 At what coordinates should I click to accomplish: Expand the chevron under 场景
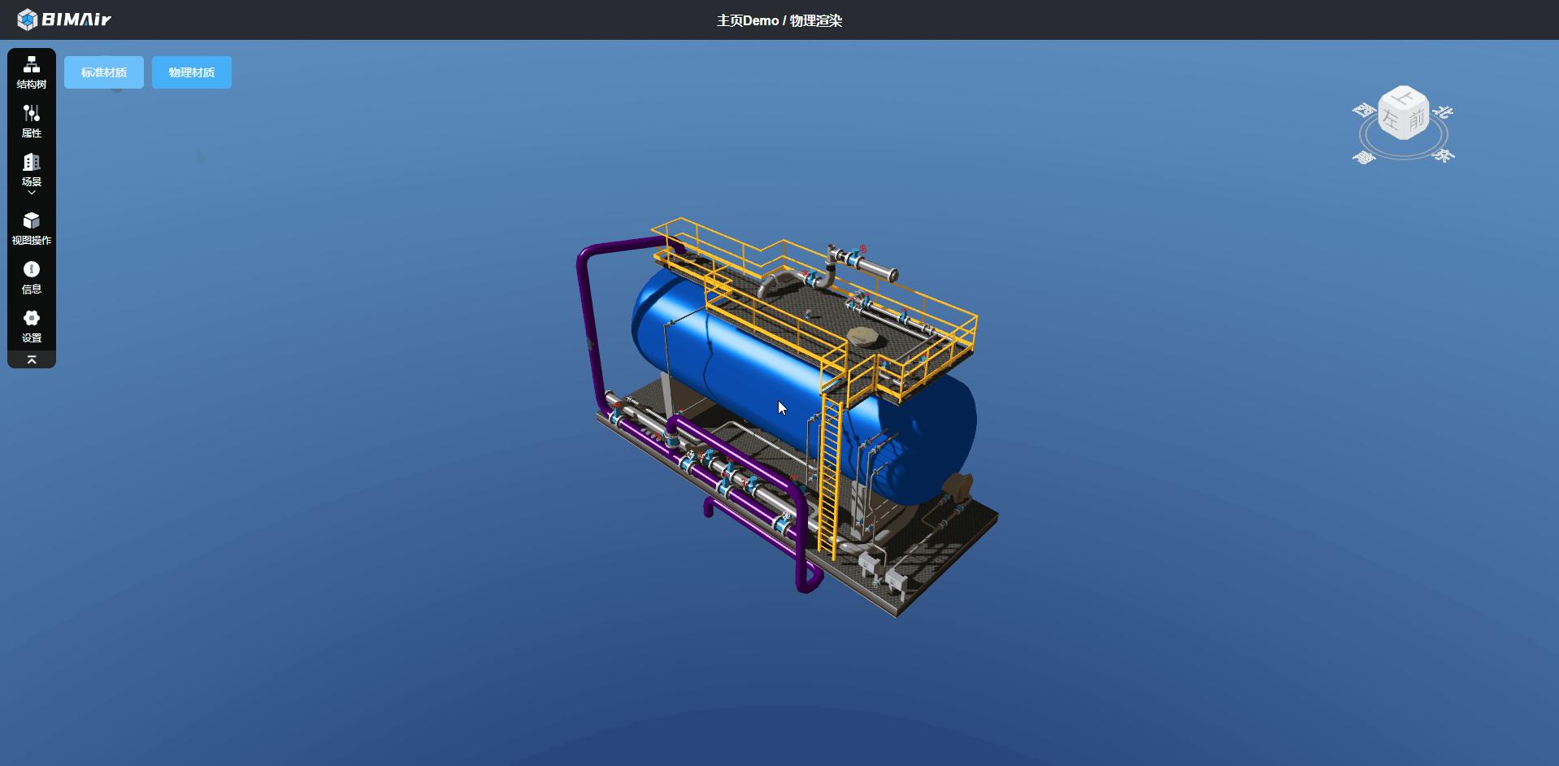(32, 193)
